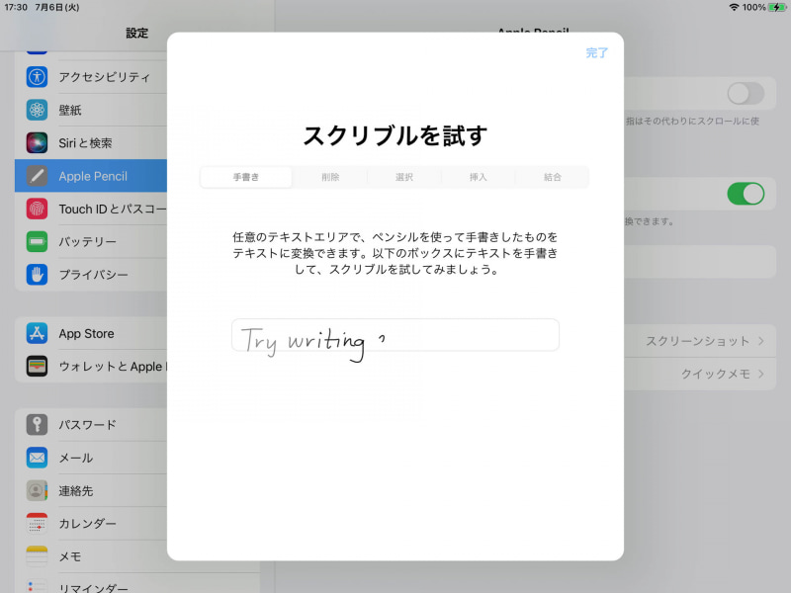Select the 挿入 tab

[x=478, y=177]
